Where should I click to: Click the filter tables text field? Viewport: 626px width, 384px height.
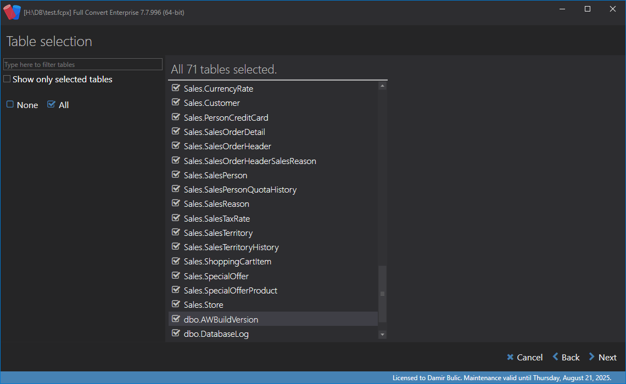click(83, 64)
